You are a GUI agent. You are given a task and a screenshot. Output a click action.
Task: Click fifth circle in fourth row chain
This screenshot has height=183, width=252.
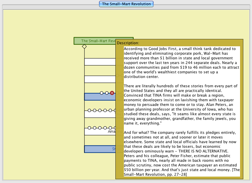(x=110, y=111)
